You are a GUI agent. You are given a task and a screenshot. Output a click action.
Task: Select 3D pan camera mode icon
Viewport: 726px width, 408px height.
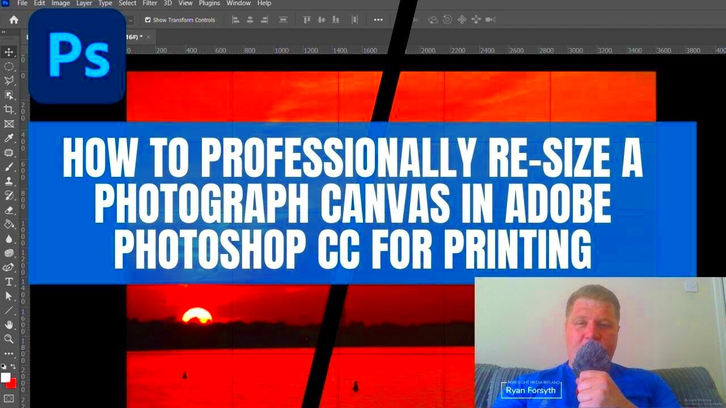462,20
